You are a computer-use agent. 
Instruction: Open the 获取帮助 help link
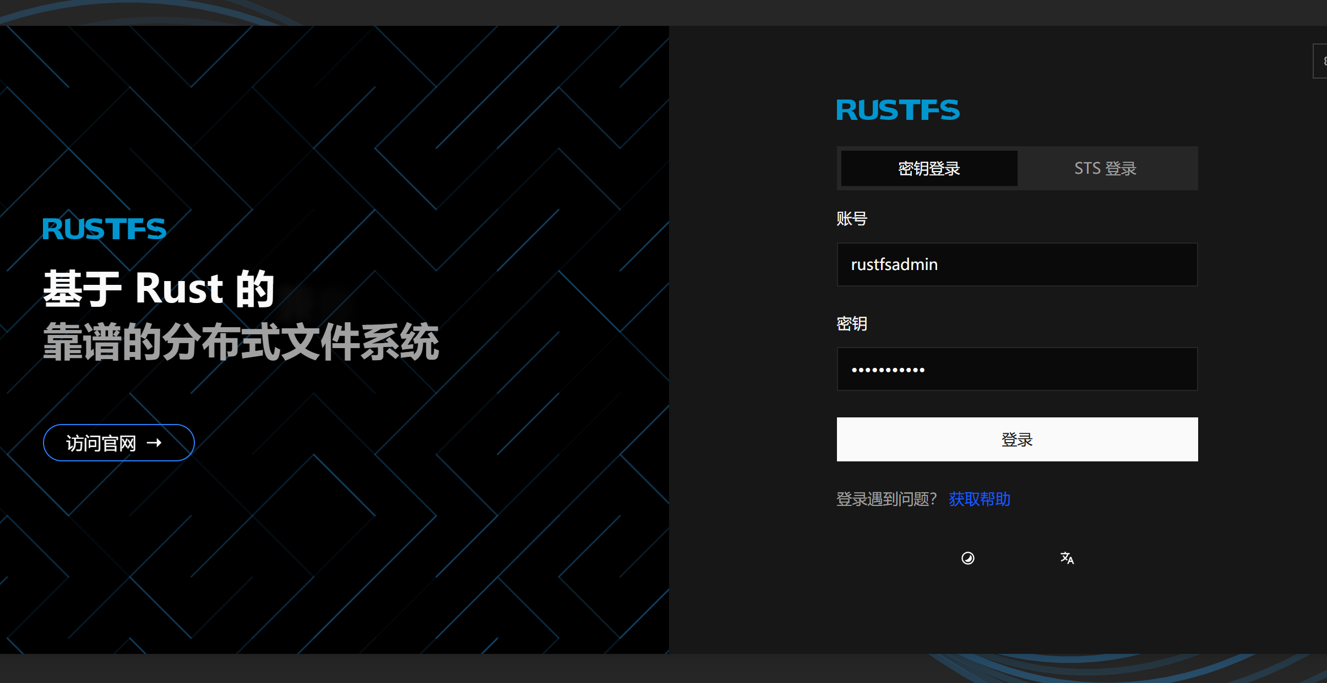pyautogui.click(x=979, y=499)
